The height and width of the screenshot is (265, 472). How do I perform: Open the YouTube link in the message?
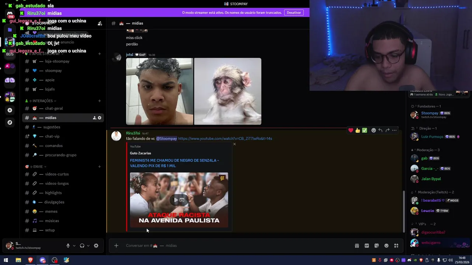[x=225, y=139]
